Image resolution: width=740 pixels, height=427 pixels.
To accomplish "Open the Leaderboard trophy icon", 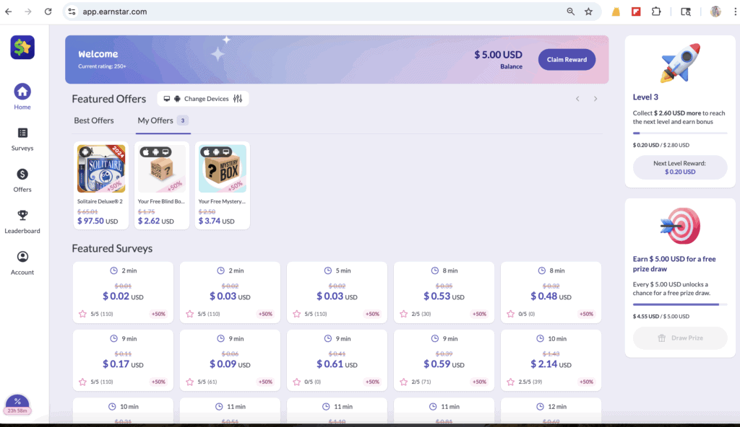I will [22, 216].
